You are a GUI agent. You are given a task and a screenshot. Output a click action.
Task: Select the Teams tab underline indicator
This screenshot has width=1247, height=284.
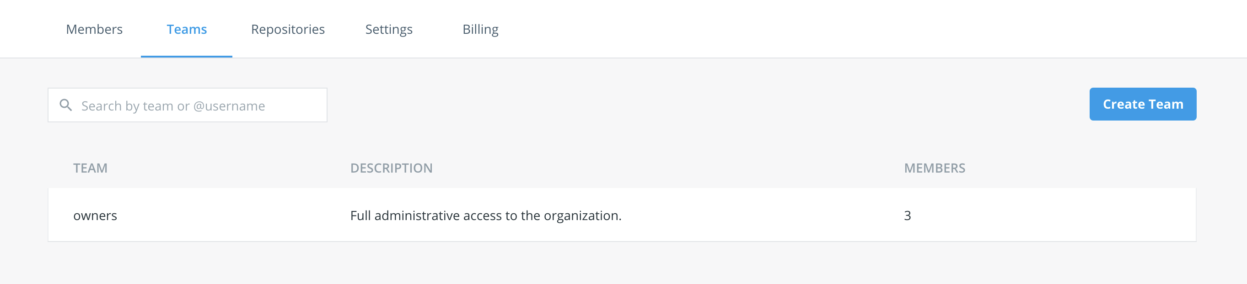pos(186,57)
